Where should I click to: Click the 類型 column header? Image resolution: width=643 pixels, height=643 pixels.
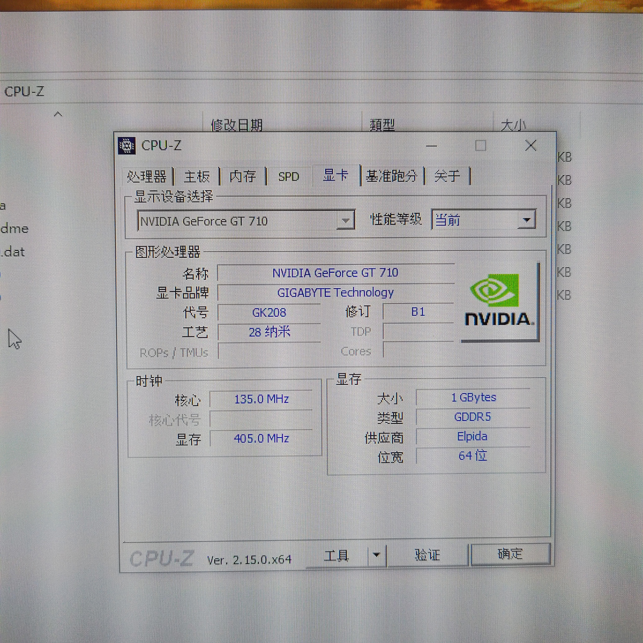(382, 125)
